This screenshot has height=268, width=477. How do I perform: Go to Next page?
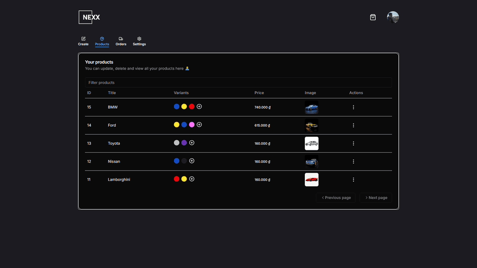coord(376,197)
